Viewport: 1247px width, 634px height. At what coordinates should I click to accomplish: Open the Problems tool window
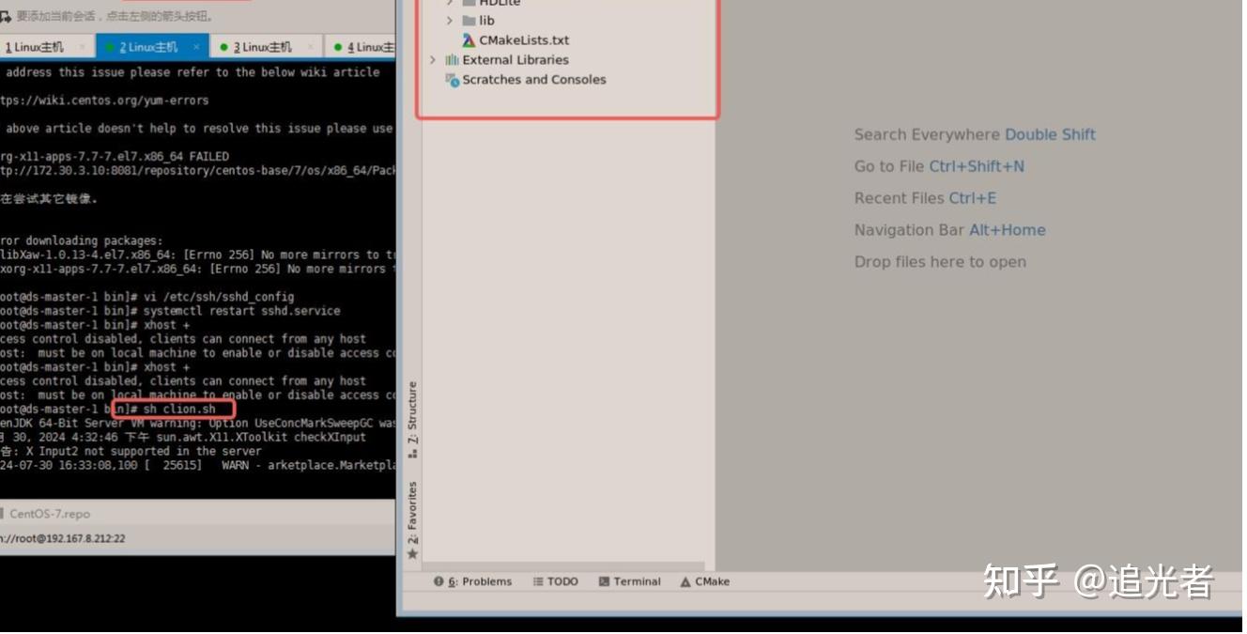(480, 580)
